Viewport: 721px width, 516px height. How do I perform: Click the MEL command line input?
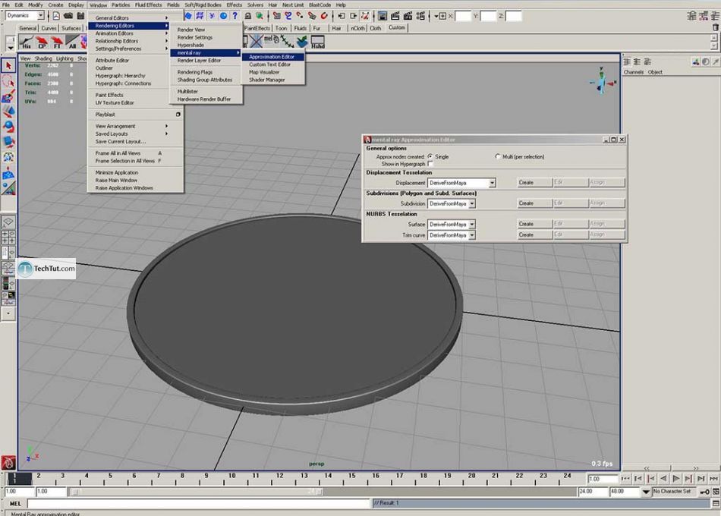[x=199, y=504]
